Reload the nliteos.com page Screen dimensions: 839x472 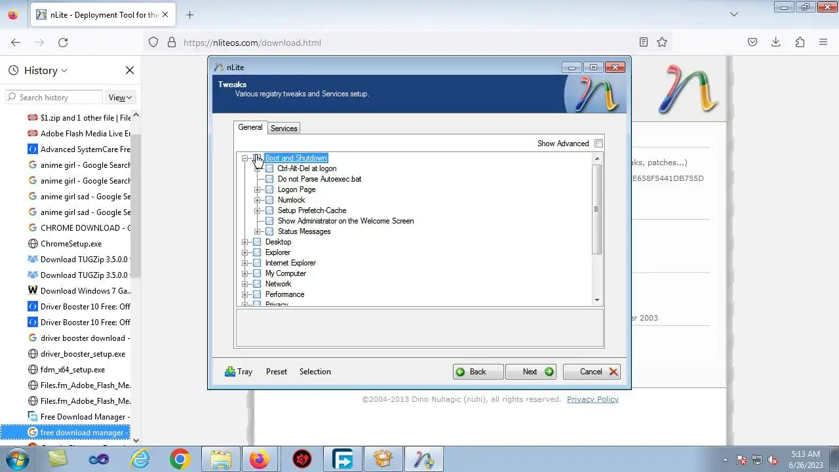coord(63,42)
